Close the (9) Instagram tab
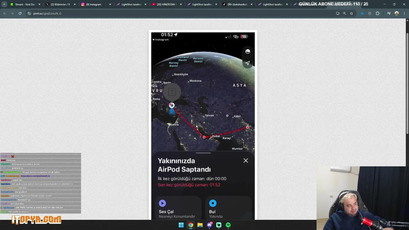 tap(110, 4)
